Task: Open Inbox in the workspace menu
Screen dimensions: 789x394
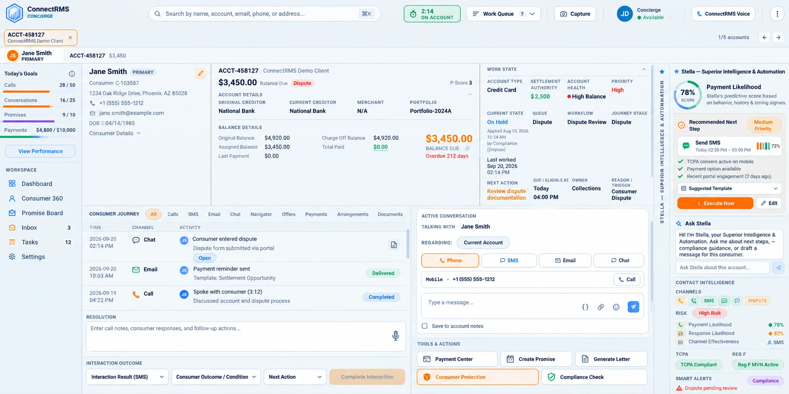Action: point(40,227)
